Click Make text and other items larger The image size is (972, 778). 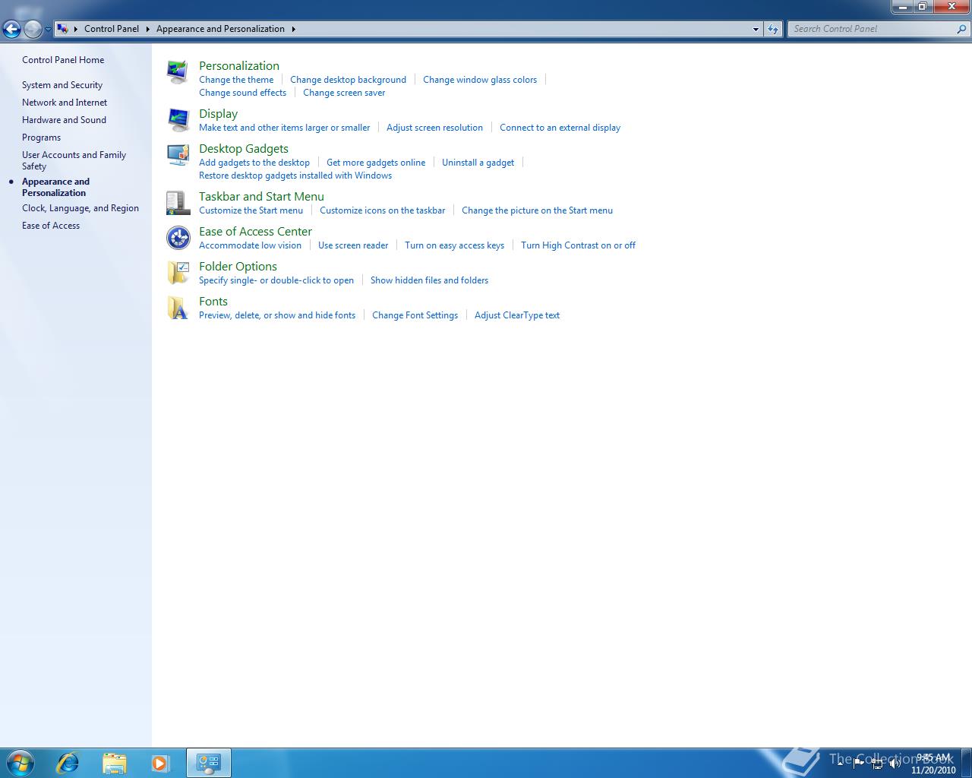[x=284, y=128]
